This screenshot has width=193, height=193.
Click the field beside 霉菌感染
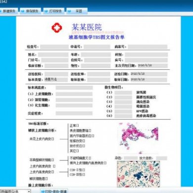click(123, 106)
